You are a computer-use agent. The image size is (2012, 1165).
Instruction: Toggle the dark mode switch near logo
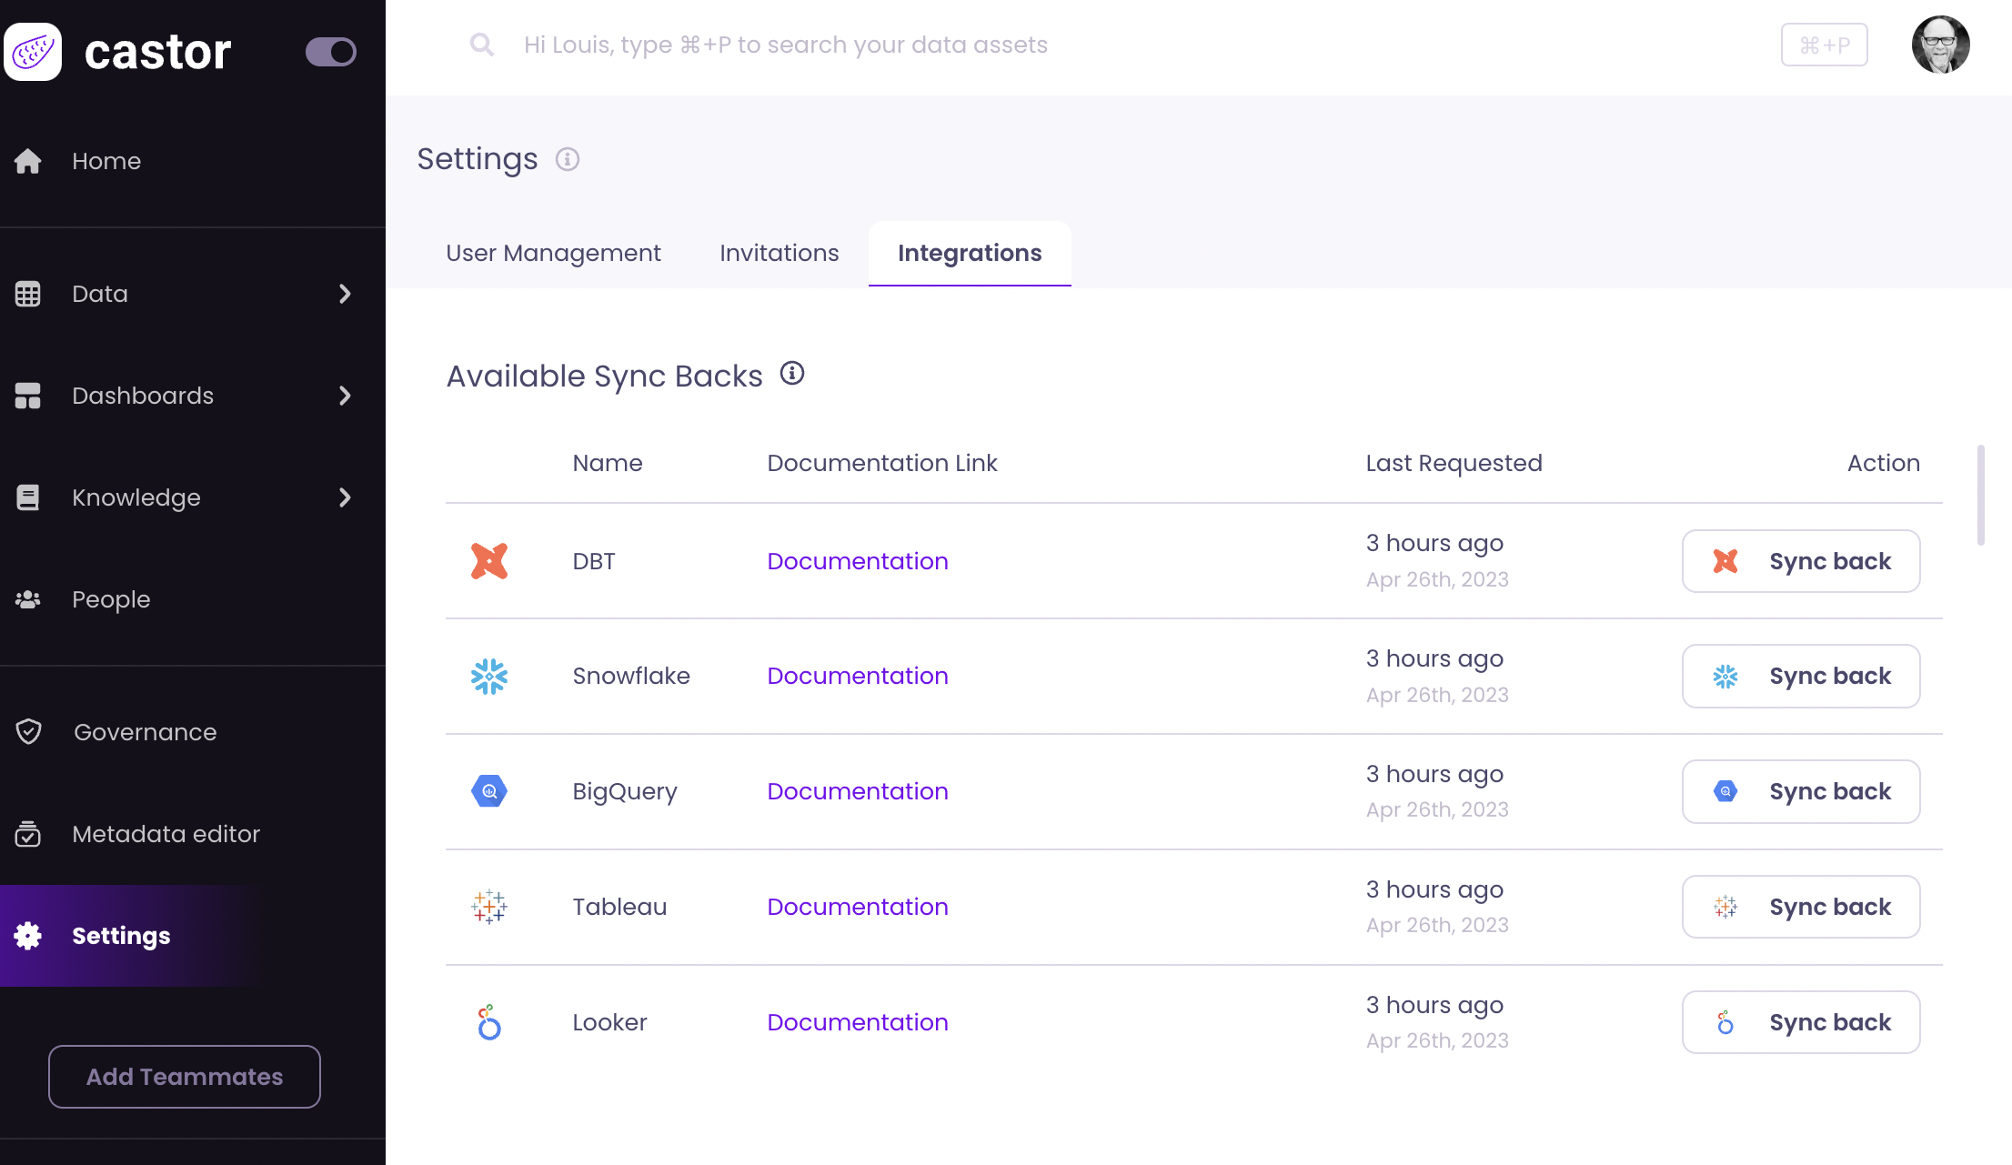pos(330,52)
